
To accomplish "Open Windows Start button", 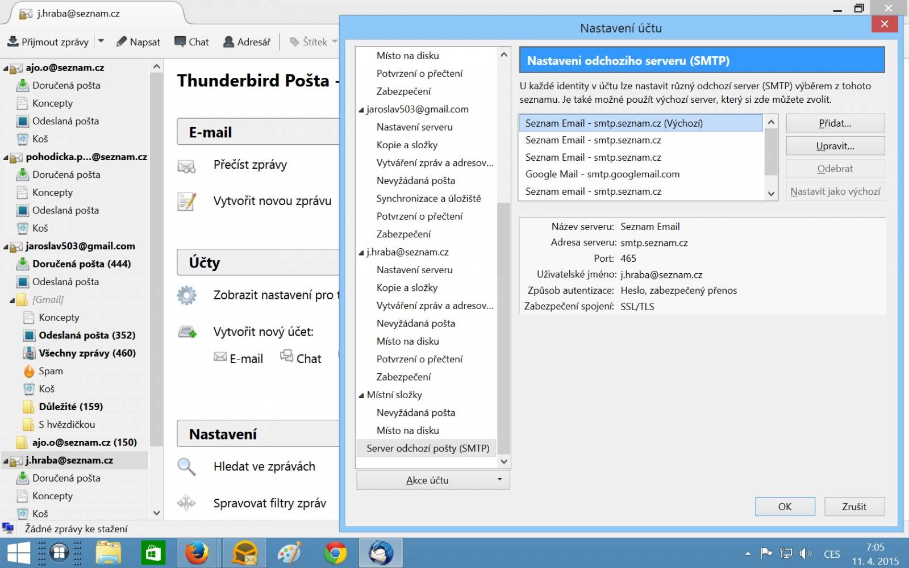I will [18, 553].
